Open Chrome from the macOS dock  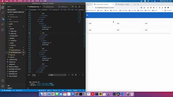tap(53, 94)
